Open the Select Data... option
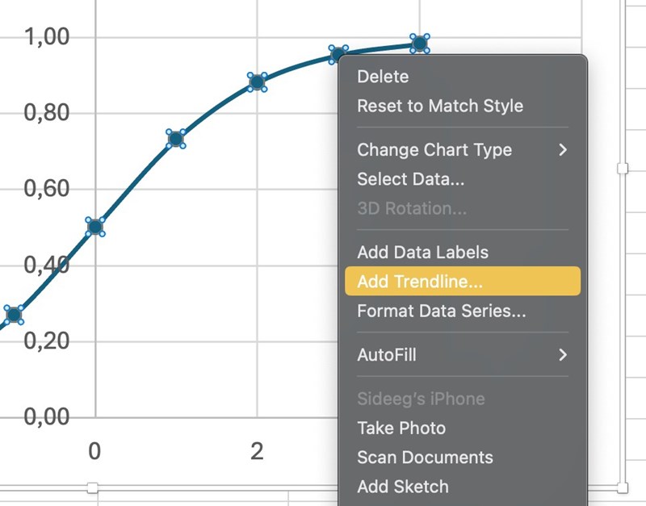This screenshot has height=506, width=646. click(410, 179)
